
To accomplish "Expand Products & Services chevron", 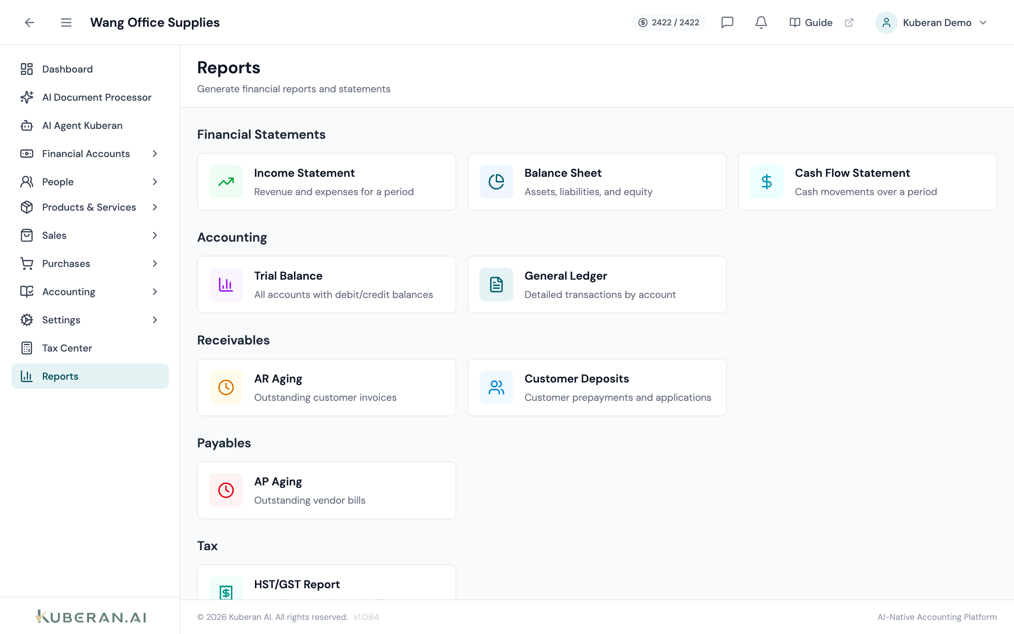I will point(155,207).
